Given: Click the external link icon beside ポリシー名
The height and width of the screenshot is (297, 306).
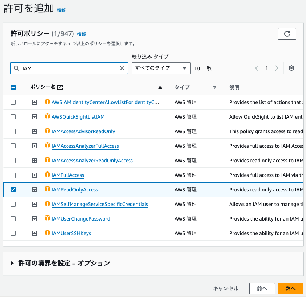Looking at the screenshot, I should click(x=60, y=87).
